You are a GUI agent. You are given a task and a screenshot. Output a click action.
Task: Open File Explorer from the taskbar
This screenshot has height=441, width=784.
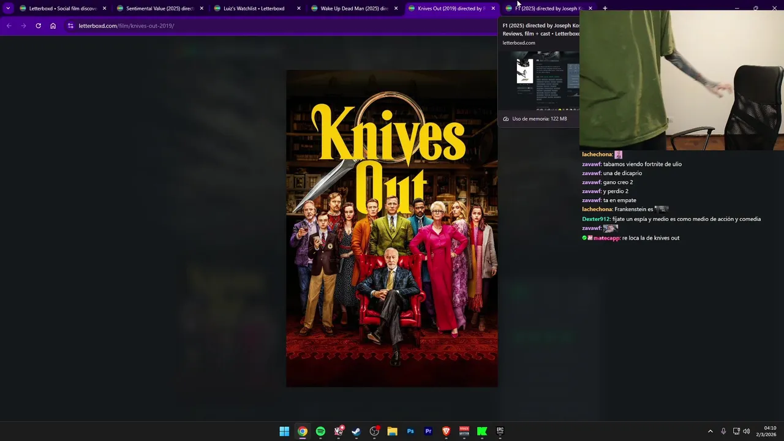(x=392, y=431)
